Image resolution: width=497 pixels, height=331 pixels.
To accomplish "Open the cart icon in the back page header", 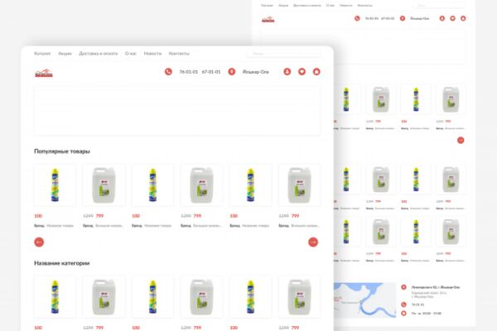I will [x=463, y=18].
